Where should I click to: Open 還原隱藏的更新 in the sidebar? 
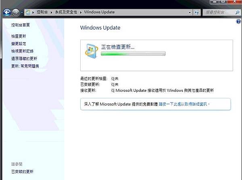click(x=24, y=59)
